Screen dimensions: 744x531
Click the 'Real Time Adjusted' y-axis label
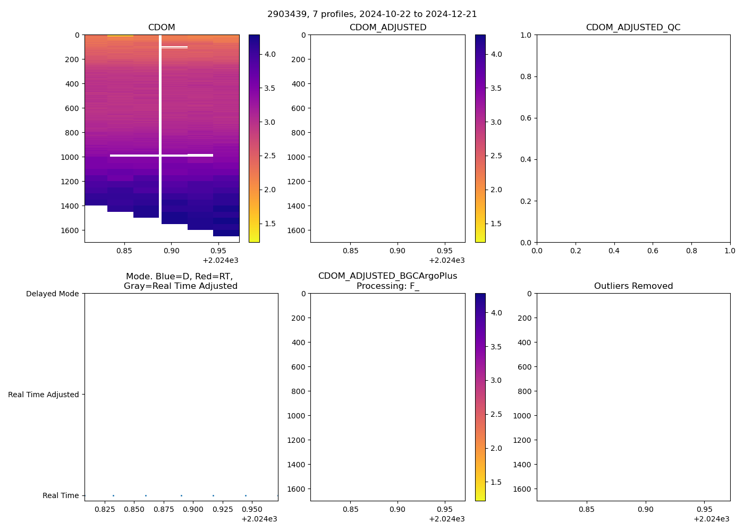[x=44, y=395]
